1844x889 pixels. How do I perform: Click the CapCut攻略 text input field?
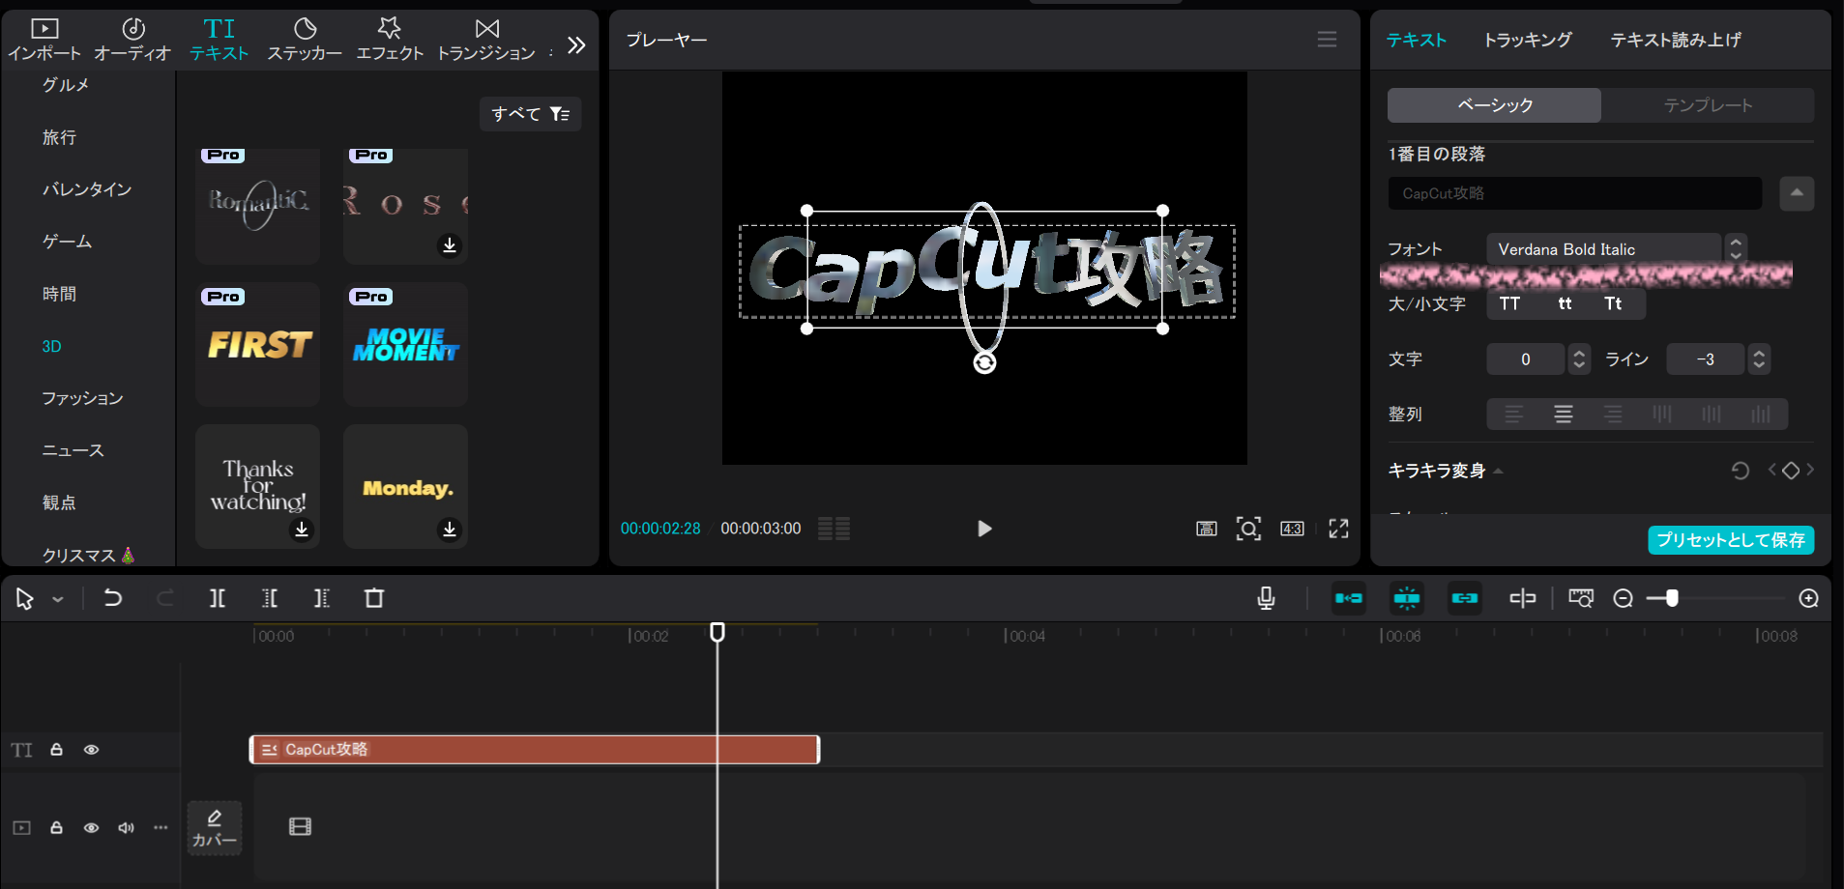[x=1574, y=193]
